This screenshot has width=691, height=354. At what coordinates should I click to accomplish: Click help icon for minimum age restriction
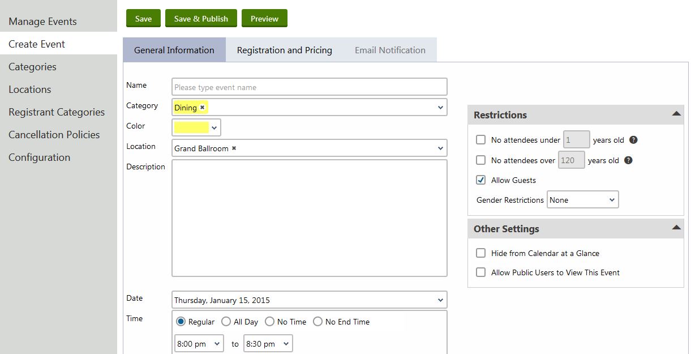[634, 140]
